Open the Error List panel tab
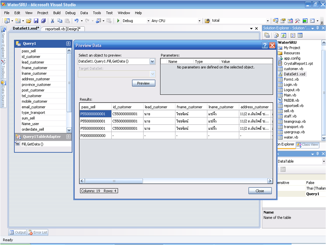Screen dimensions: 326x245 (38, 232)
